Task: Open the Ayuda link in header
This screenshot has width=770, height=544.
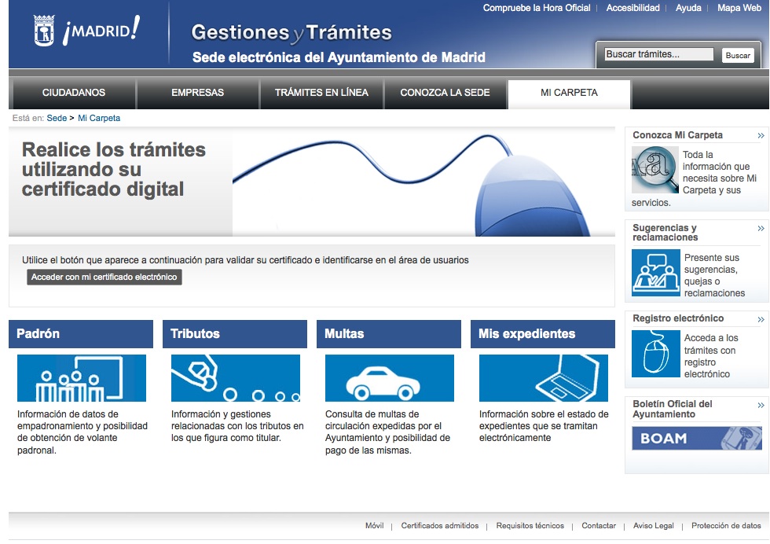Action: pyautogui.click(x=688, y=8)
